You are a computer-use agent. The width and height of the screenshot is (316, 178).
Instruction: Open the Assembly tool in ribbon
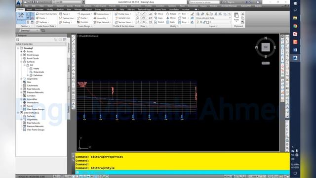point(101,18)
